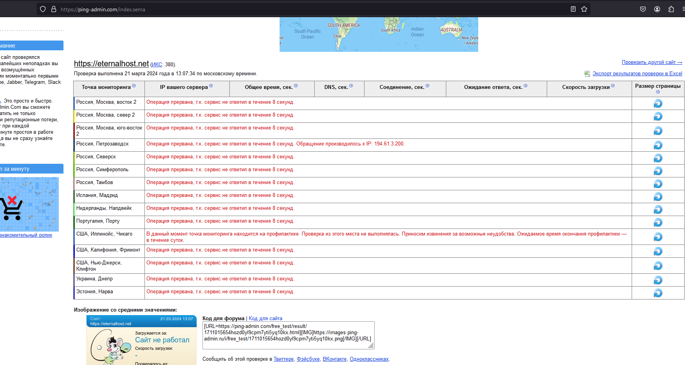
Task: Share the check via ВКонтакте link
Action: pyautogui.click(x=335, y=359)
